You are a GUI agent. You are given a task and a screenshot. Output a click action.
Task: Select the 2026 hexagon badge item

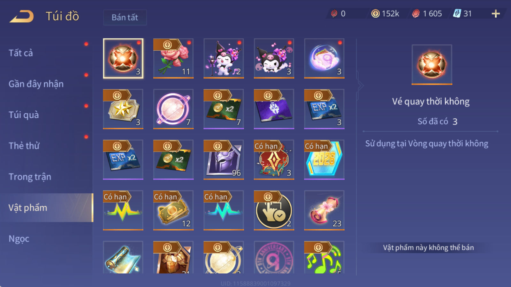[324, 159]
